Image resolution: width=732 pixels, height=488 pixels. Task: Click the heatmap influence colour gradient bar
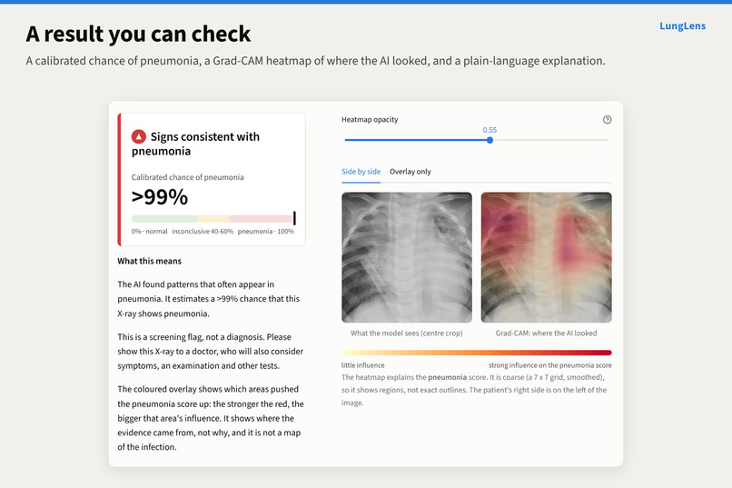click(x=476, y=353)
